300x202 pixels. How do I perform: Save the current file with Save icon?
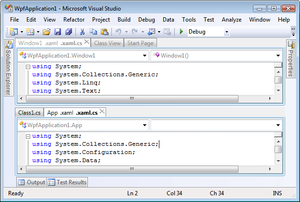(x=58, y=32)
